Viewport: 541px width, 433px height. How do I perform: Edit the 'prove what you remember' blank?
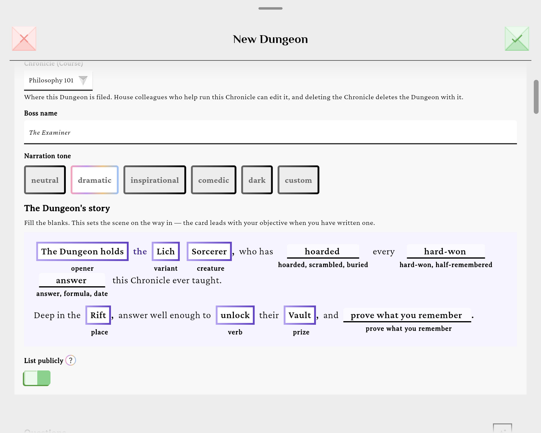tap(407, 315)
